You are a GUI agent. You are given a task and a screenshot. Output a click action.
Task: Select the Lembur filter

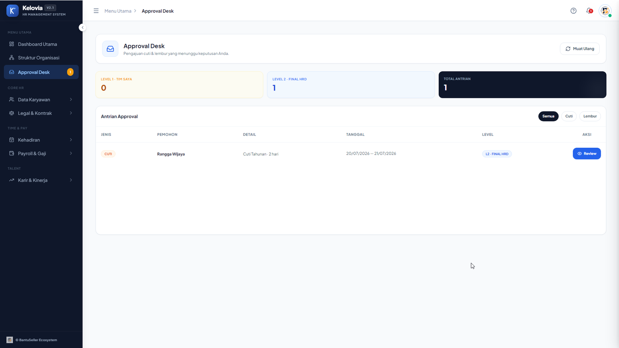click(590, 116)
